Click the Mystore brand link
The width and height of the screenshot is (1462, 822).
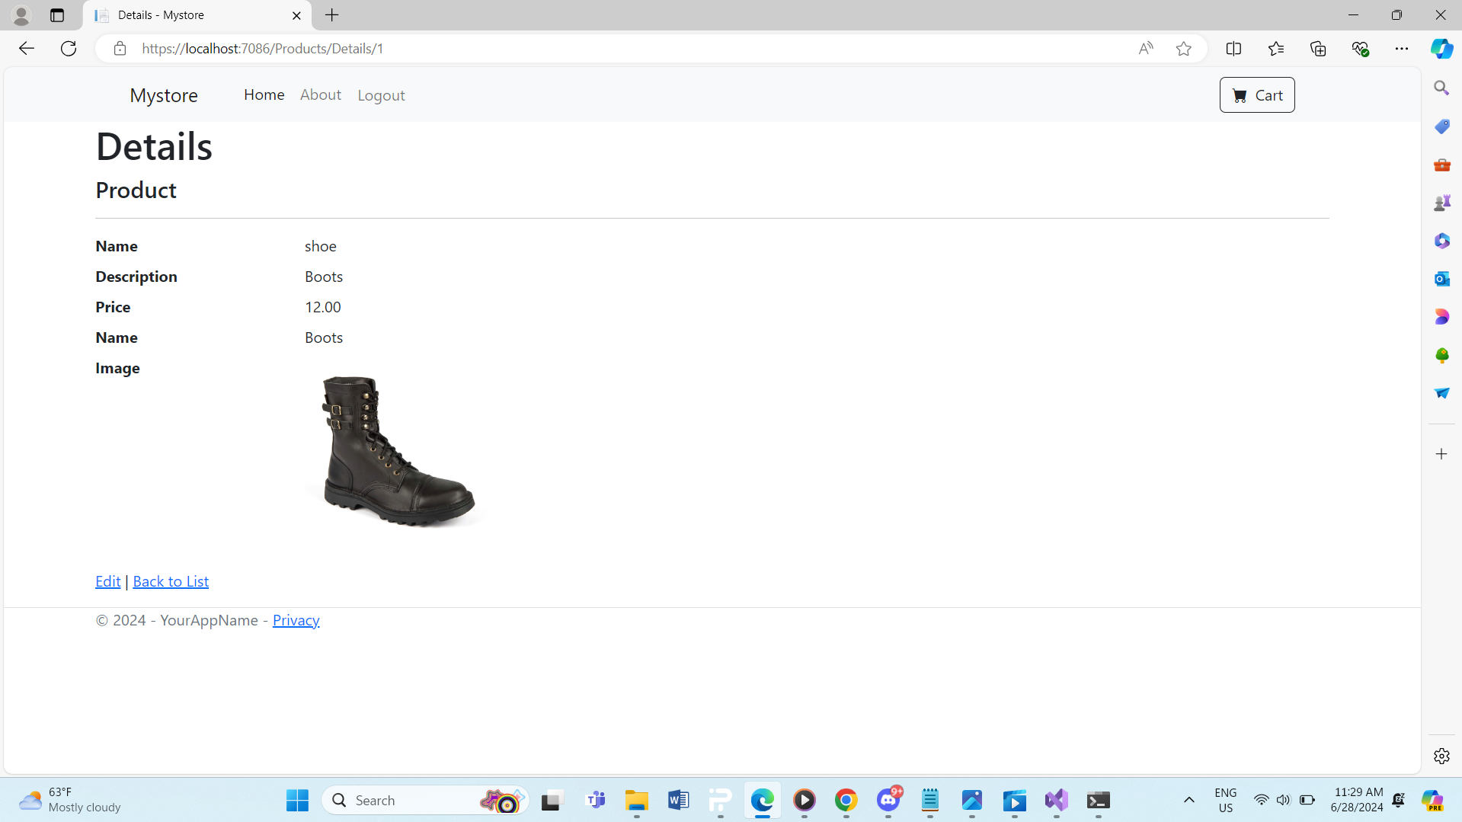tap(164, 95)
